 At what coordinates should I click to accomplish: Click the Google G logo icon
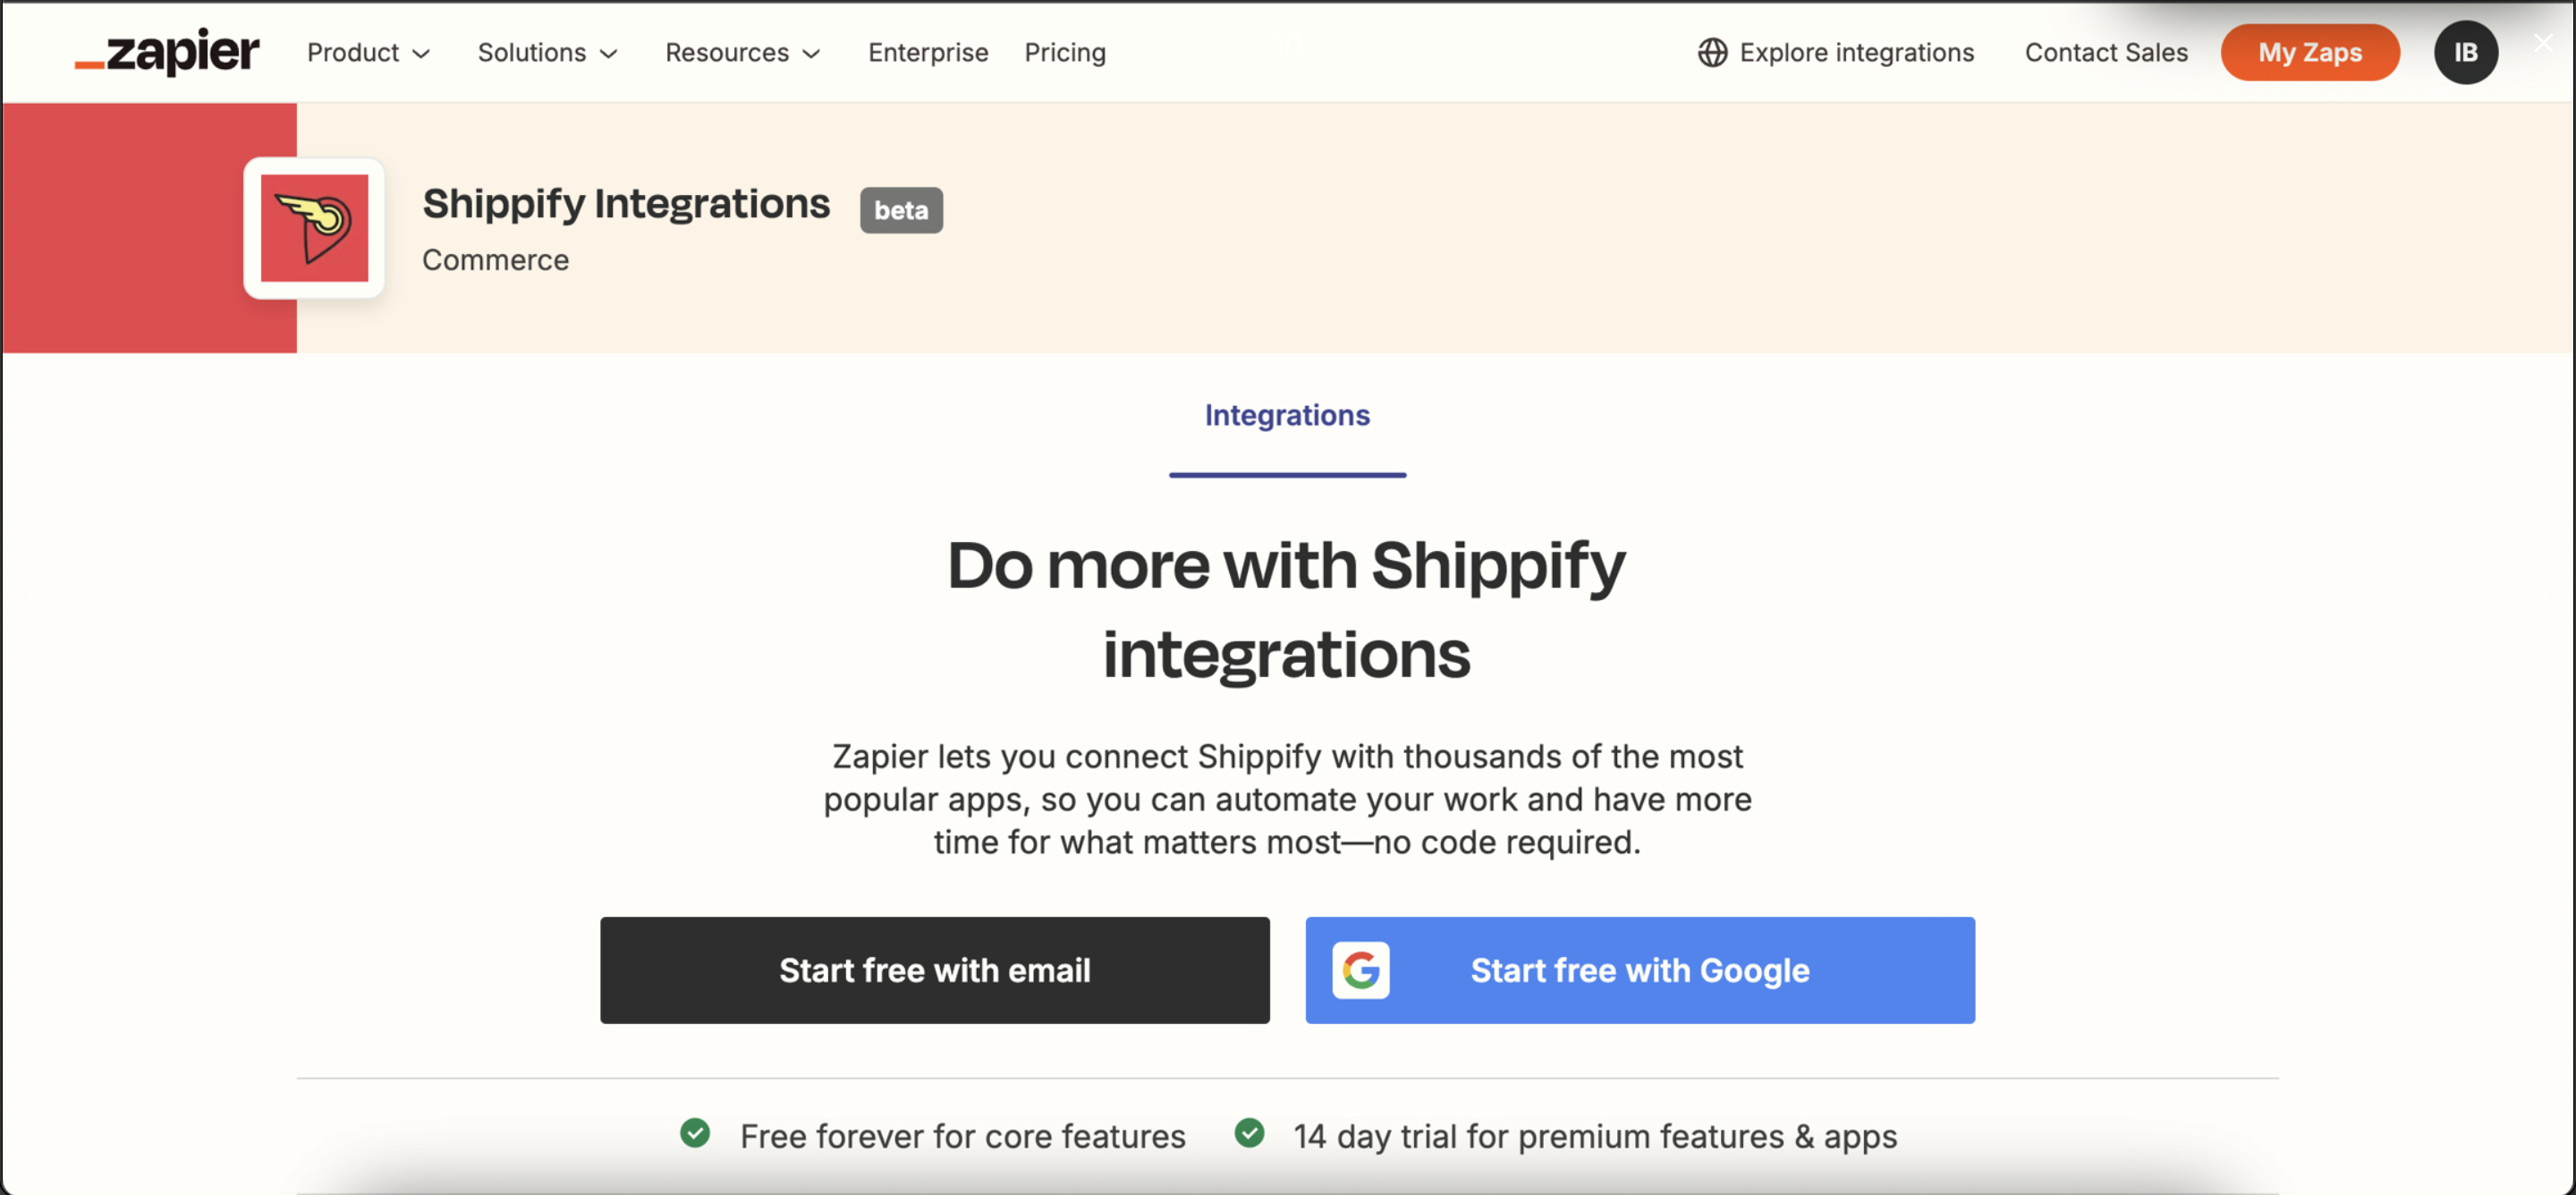click(x=1360, y=970)
